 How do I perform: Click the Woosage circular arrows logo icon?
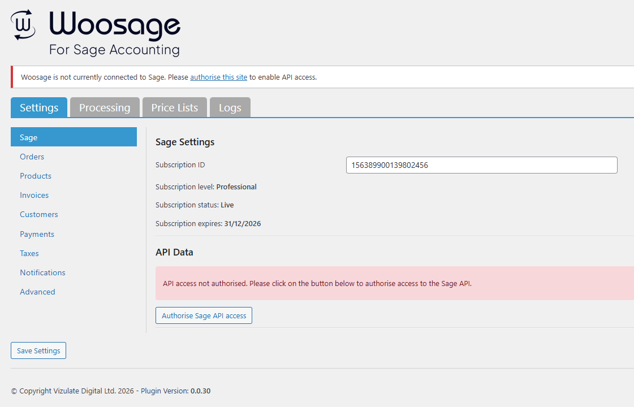tap(23, 25)
